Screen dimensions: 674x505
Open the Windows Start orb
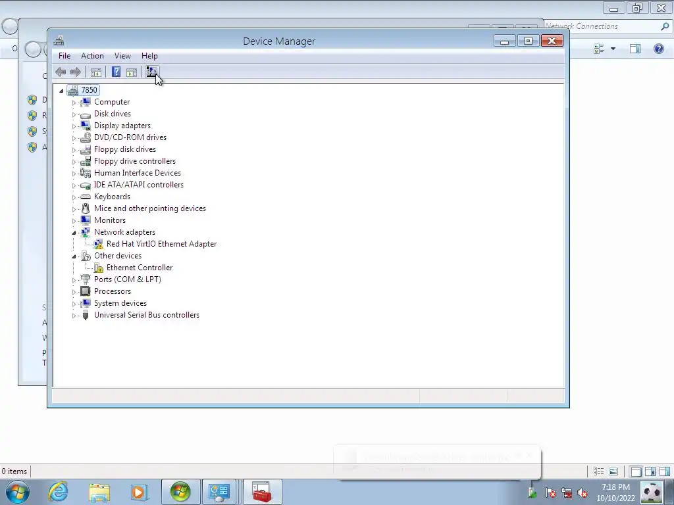(18, 492)
